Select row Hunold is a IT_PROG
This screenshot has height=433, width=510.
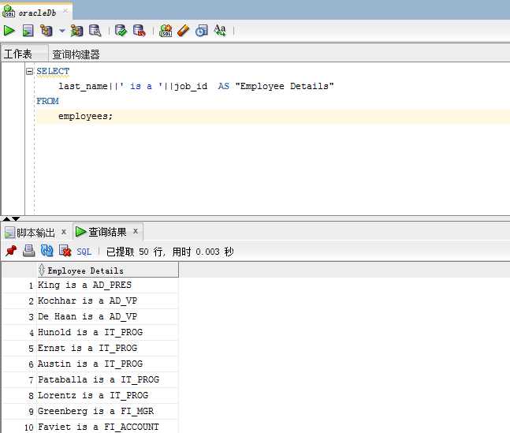(x=90, y=332)
